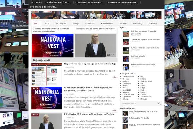The height and width of the screenshot is (129, 193).
Task: Open sport news Kokoškov odgovorio Đorđeviću
Action: point(143,64)
